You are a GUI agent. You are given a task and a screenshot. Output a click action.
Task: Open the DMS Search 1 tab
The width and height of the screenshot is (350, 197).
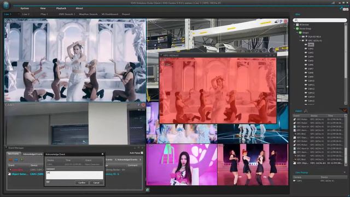tap(67, 14)
